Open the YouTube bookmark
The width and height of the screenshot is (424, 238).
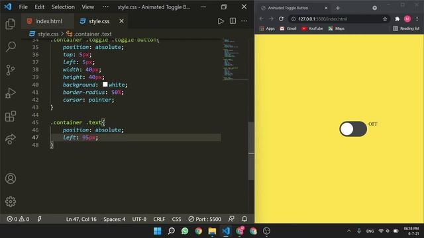(312, 28)
